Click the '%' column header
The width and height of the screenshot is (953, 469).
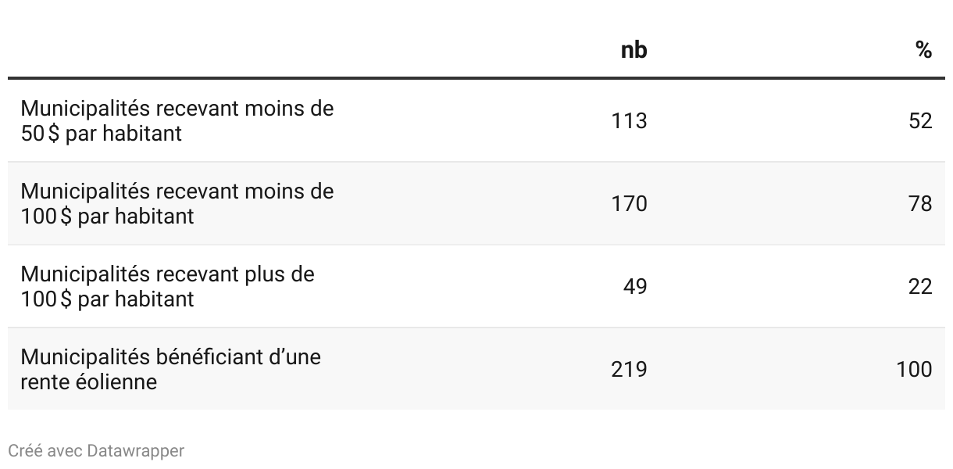(x=924, y=51)
